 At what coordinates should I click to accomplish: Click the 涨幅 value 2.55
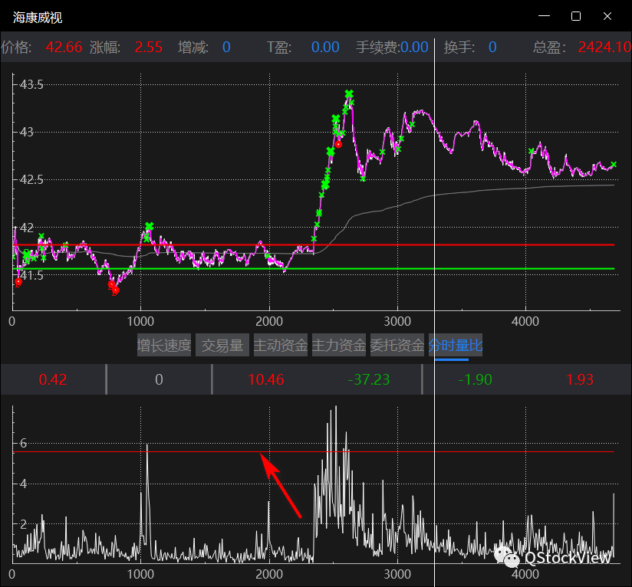tap(148, 47)
